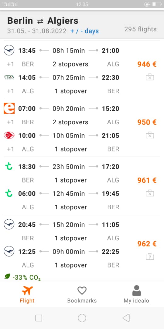
Task: Tap the Android back navigation button
Action: (126, 318)
